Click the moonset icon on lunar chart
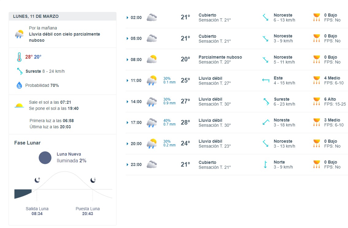348x228 pixels. point(93,180)
